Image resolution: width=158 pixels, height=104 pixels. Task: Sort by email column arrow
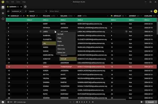coord(108,16)
